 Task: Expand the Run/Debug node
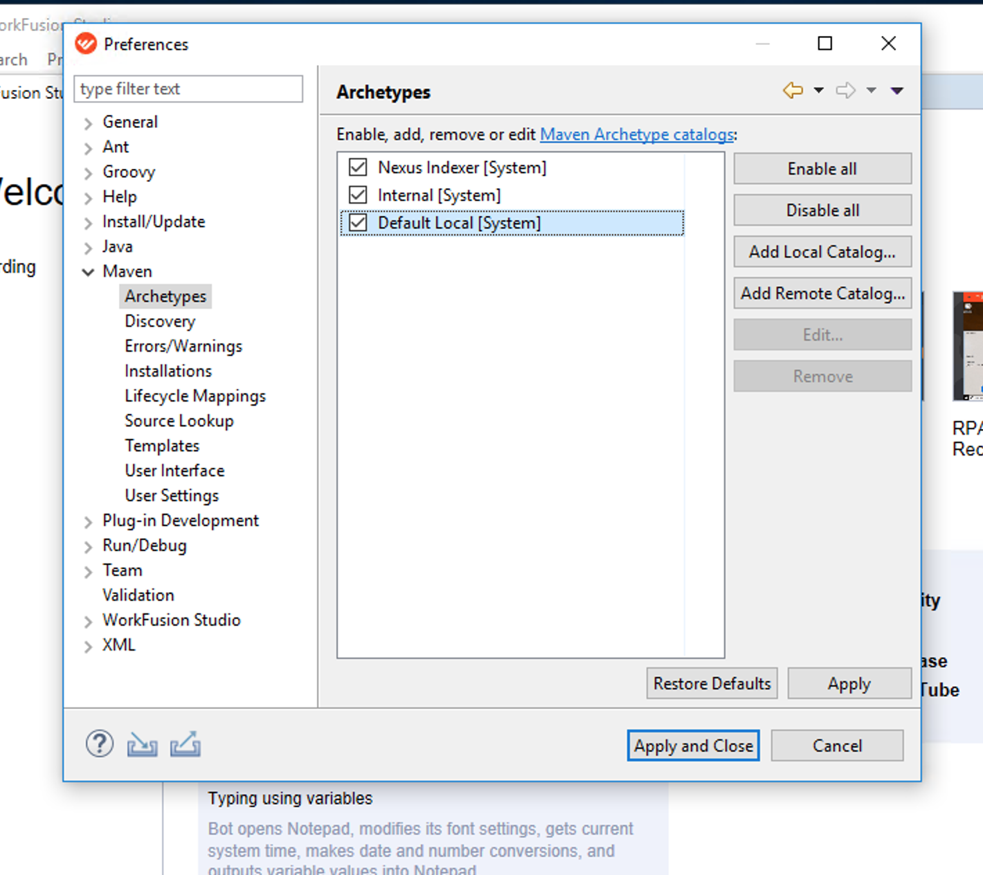point(88,547)
